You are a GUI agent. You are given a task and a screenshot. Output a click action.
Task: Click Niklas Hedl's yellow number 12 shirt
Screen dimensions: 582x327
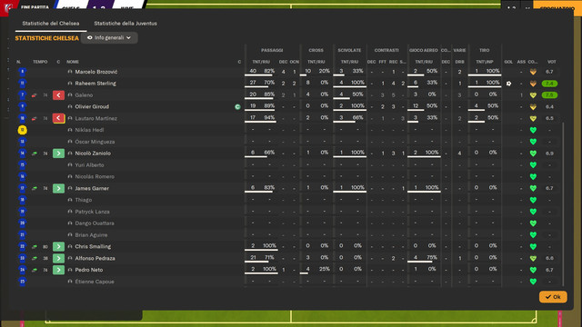click(22, 130)
